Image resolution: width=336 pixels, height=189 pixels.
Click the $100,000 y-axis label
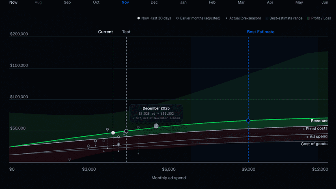click(x=19, y=97)
